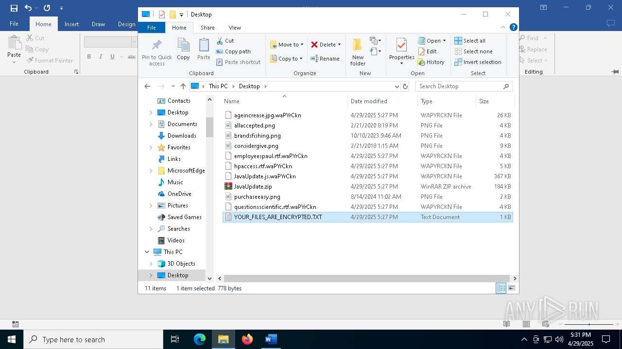Switch to details view layout icon

(x=501, y=288)
